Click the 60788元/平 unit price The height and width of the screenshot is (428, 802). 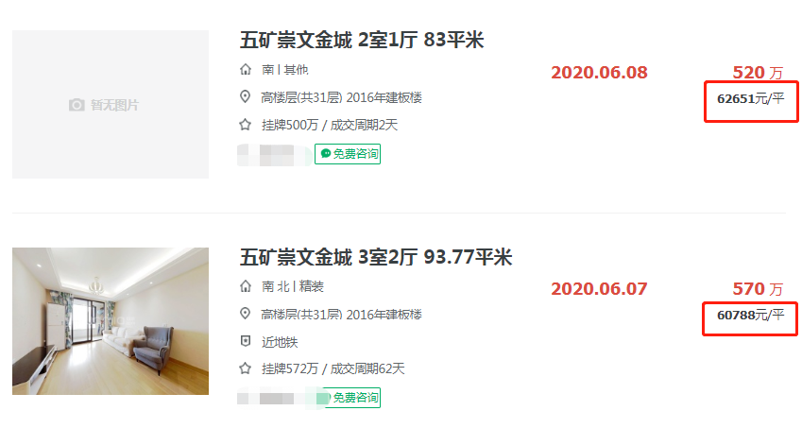pos(750,315)
